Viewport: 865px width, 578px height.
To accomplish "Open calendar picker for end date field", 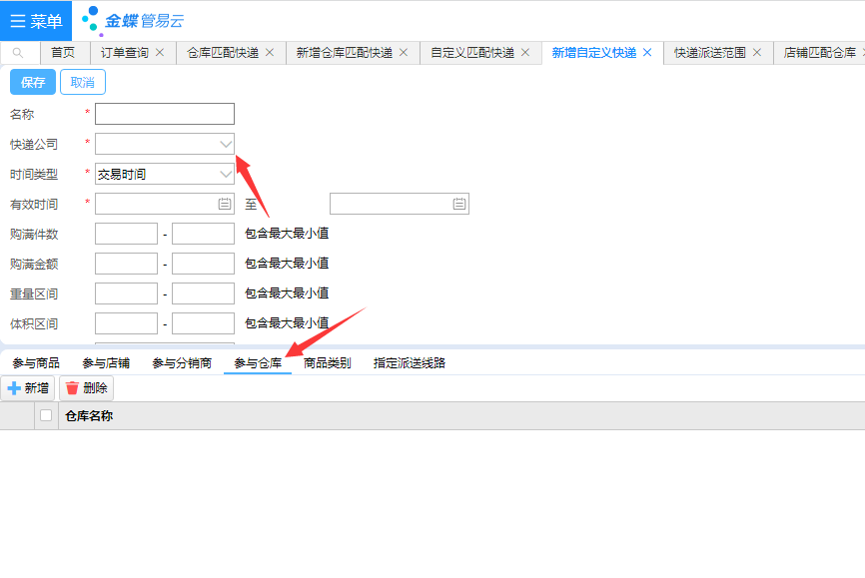I will 458,204.
